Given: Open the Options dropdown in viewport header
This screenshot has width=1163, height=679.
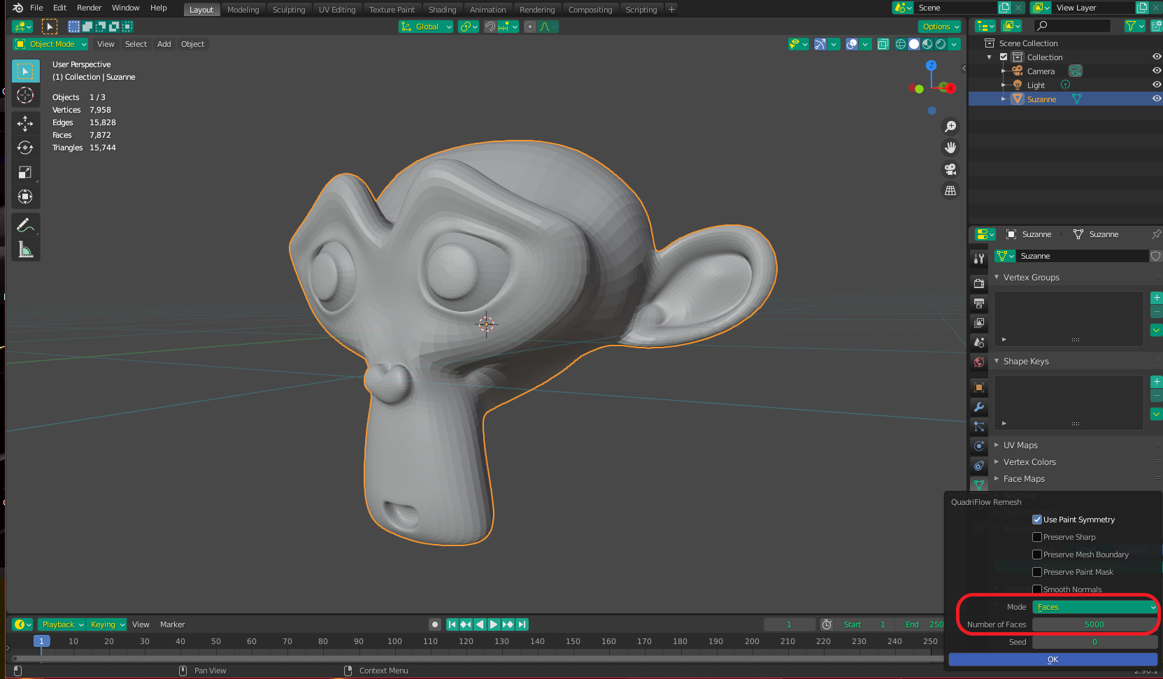Looking at the screenshot, I should coord(940,27).
